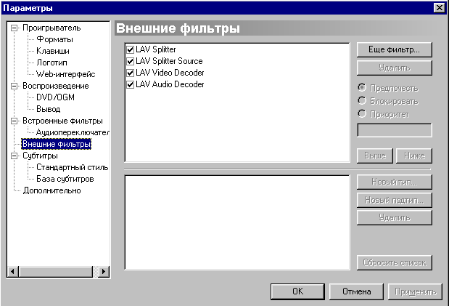Open the Дополнительно page
The image size is (449, 306).
click(52, 190)
